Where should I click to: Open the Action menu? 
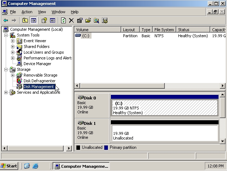27,12
